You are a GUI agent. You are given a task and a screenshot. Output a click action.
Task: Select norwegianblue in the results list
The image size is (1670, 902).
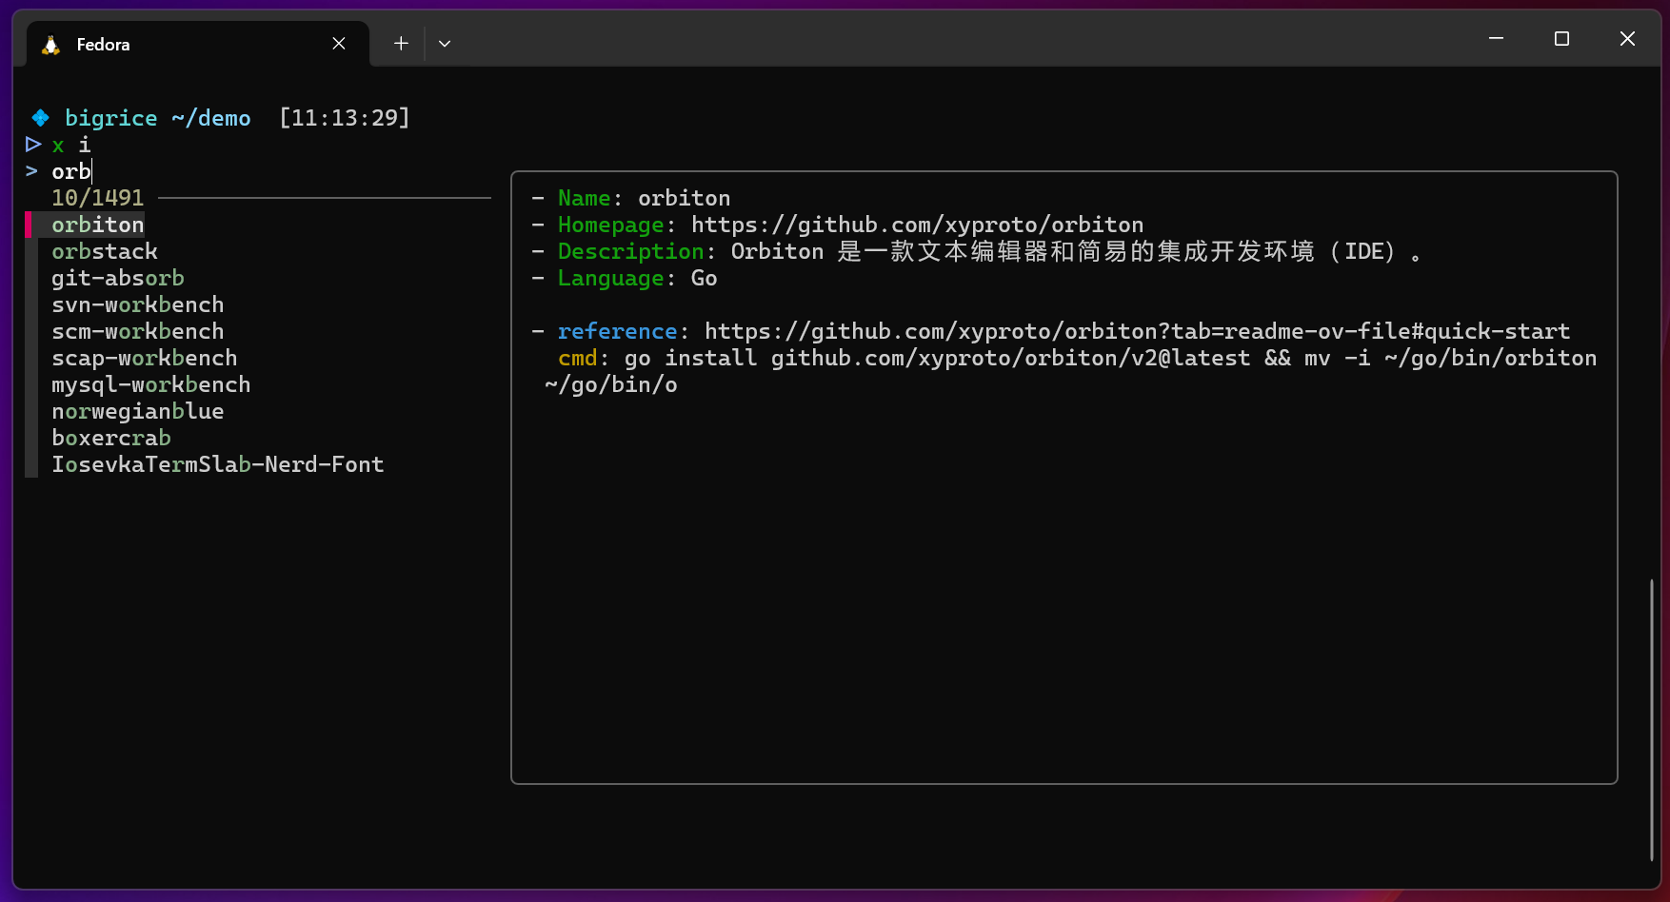click(x=138, y=411)
